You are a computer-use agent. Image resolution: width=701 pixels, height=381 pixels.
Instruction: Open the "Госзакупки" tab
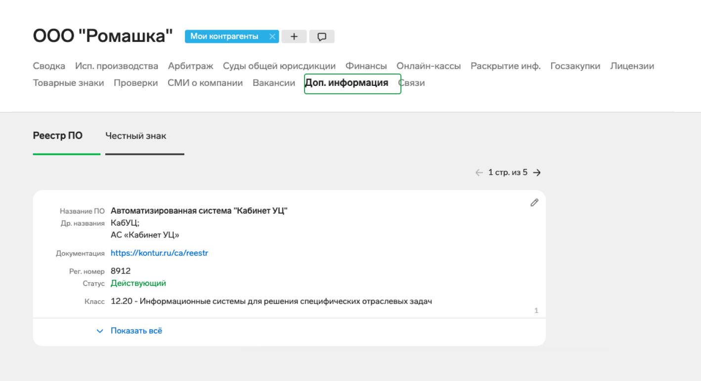click(x=575, y=66)
